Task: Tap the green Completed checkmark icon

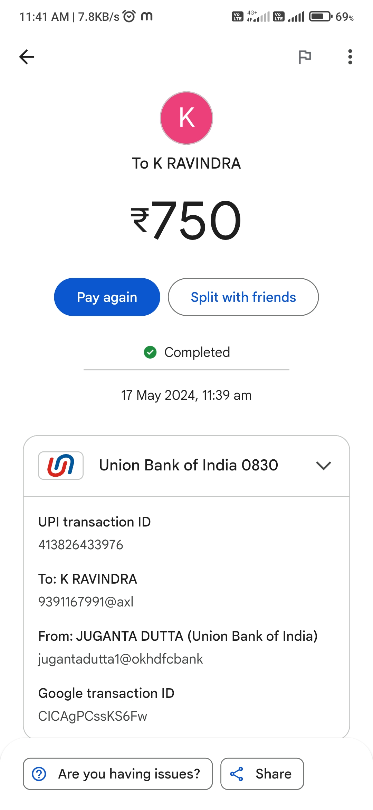Action: (x=150, y=352)
